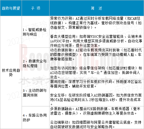Screen dimensions: 144x129
Task: Click the paragraph starting 加密与访问控制
Action: pos(96,73)
